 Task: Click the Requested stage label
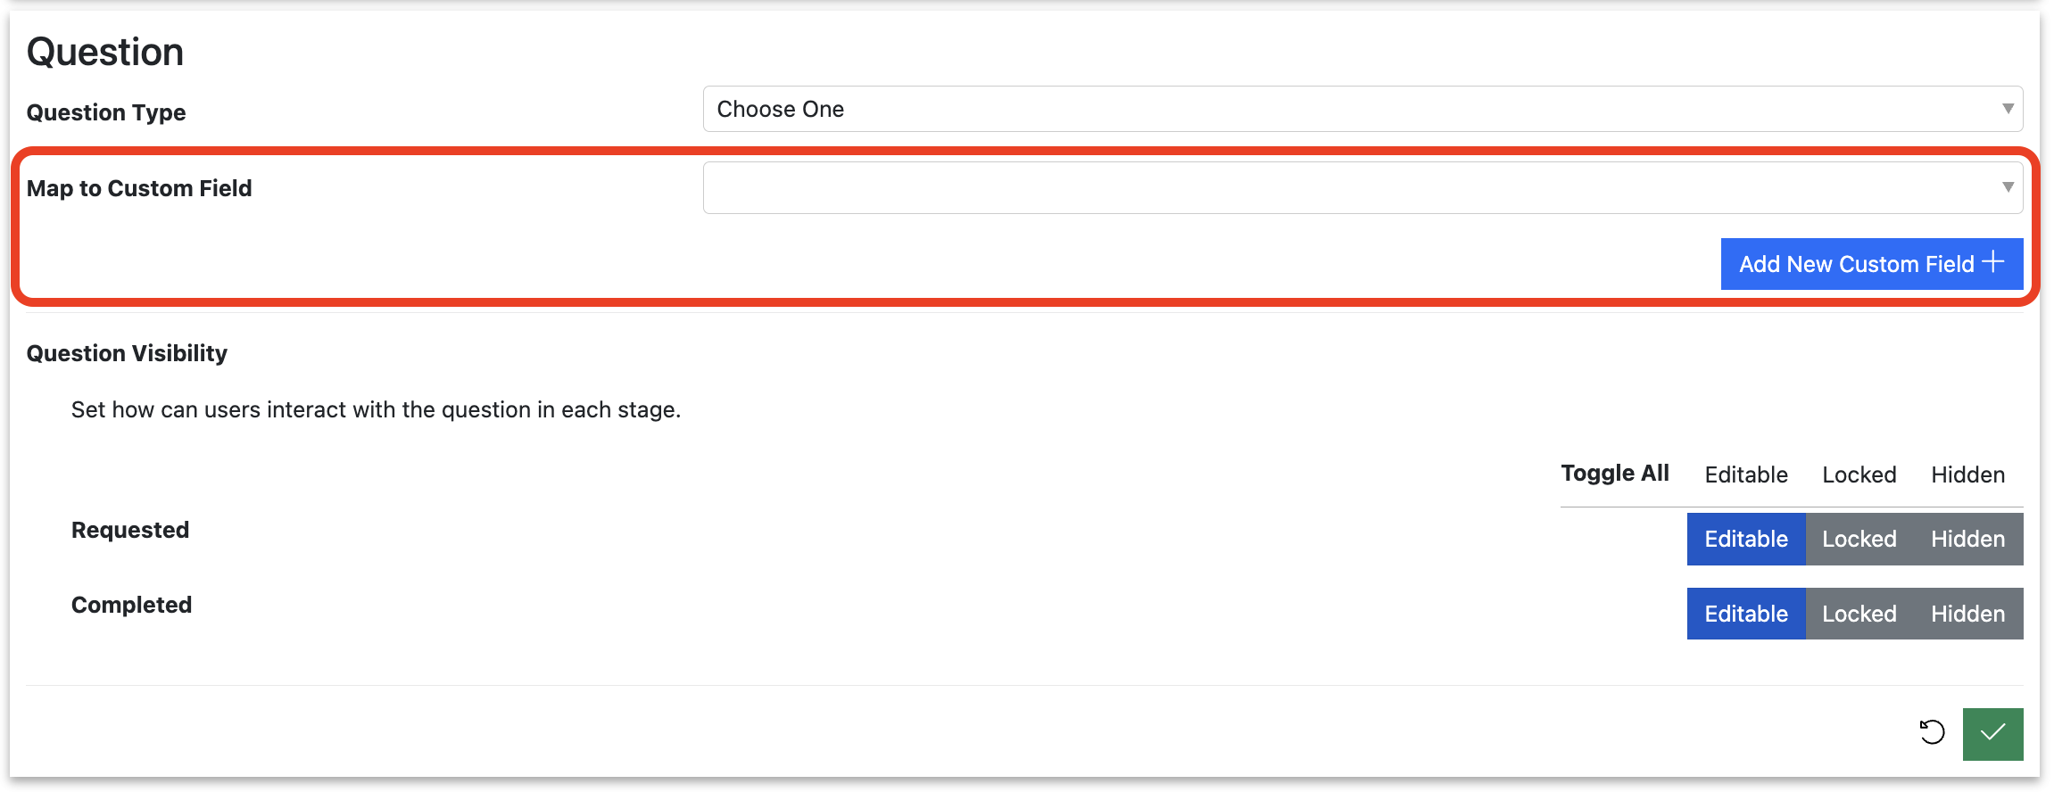pos(130,530)
